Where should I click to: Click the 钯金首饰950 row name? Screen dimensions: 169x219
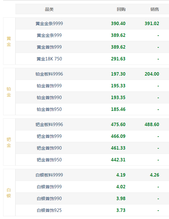click(x=49, y=160)
